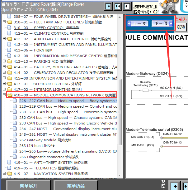Select 419-05 Telematics entry
188x190 pixels.
click(46, 168)
